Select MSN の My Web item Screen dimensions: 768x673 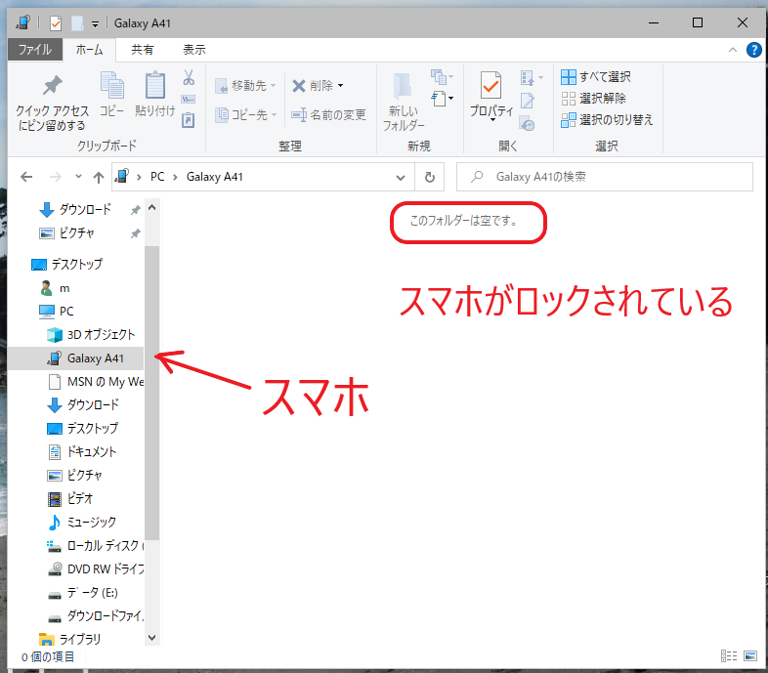tap(96, 382)
